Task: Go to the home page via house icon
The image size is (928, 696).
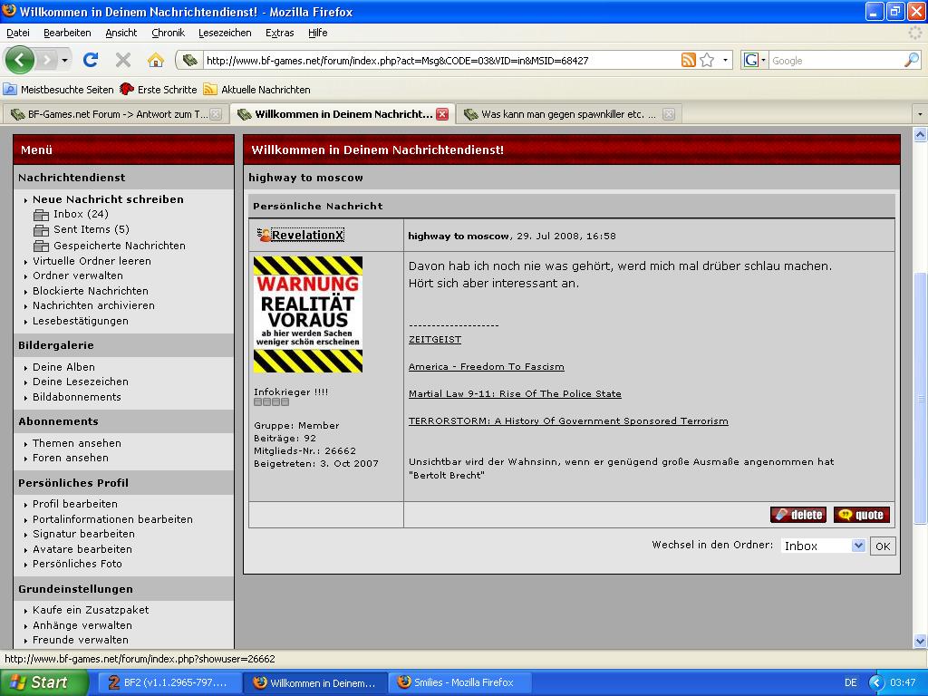Action: click(156, 61)
